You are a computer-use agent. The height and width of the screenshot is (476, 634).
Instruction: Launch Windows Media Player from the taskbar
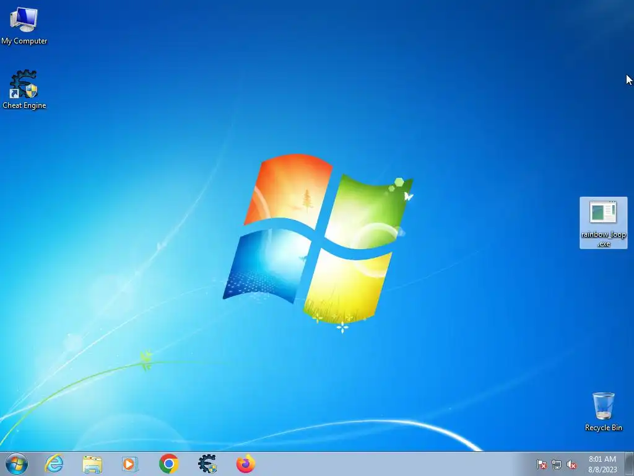tap(130, 464)
